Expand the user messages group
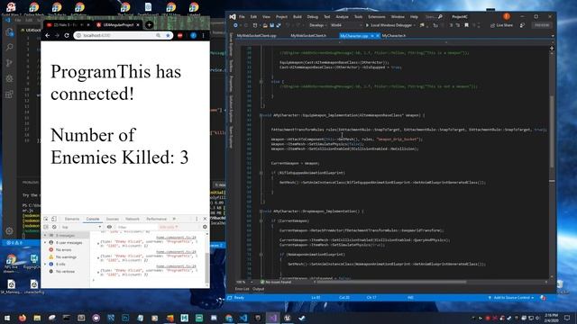This screenshot has width=577, height=324. pos(45,243)
